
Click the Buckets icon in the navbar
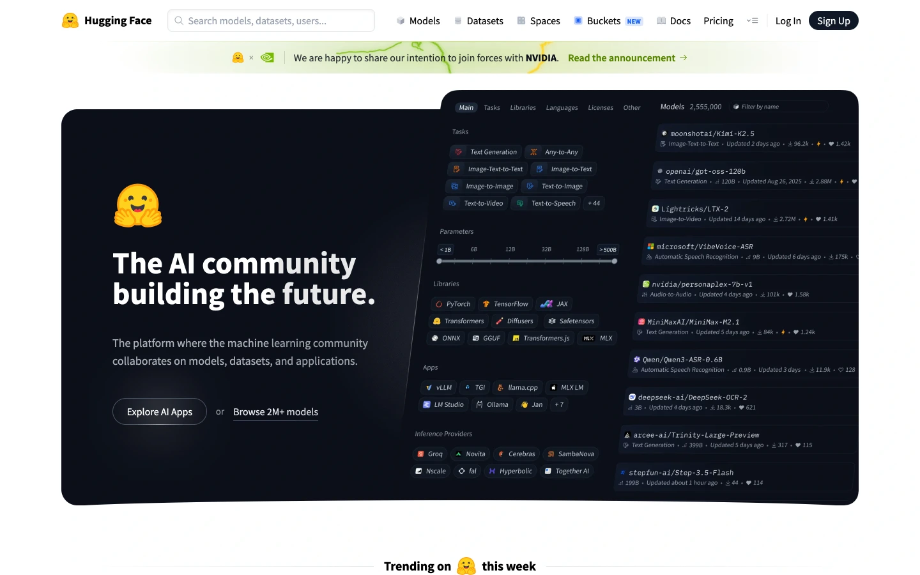(578, 21)
